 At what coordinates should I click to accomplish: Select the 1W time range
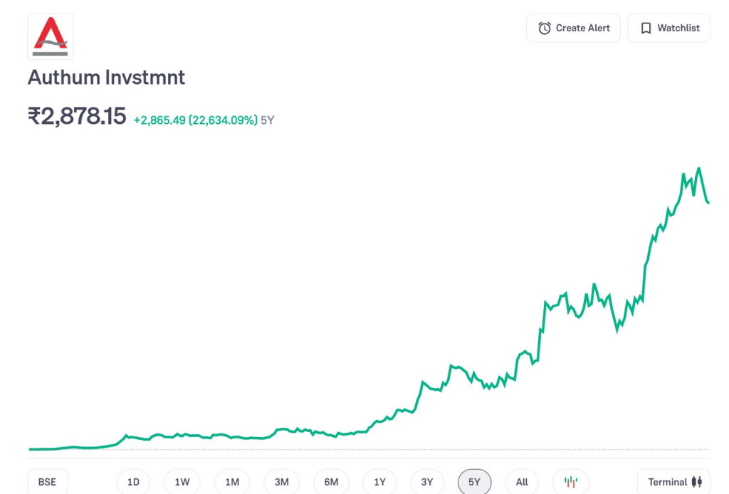pos(182,482)
